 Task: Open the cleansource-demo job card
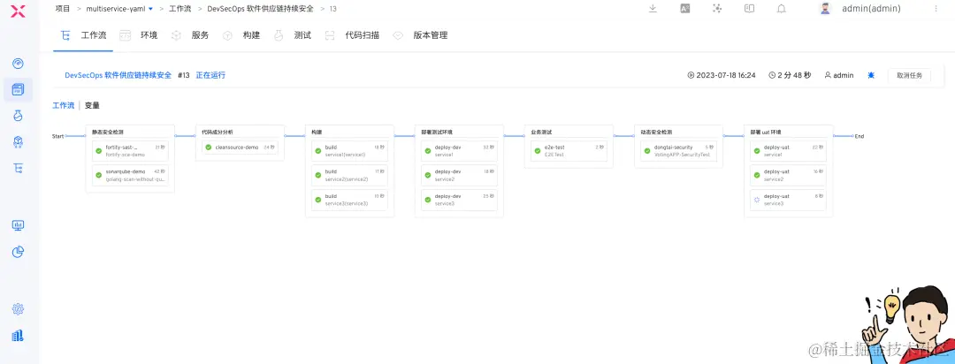[x=240, y=148]
